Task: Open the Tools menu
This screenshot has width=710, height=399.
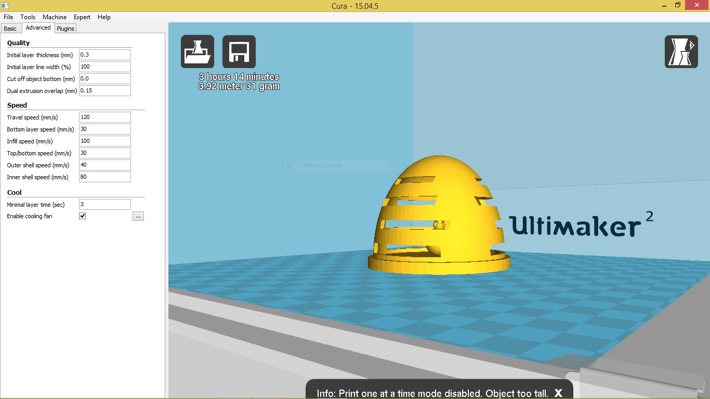Action: [28, 17]
